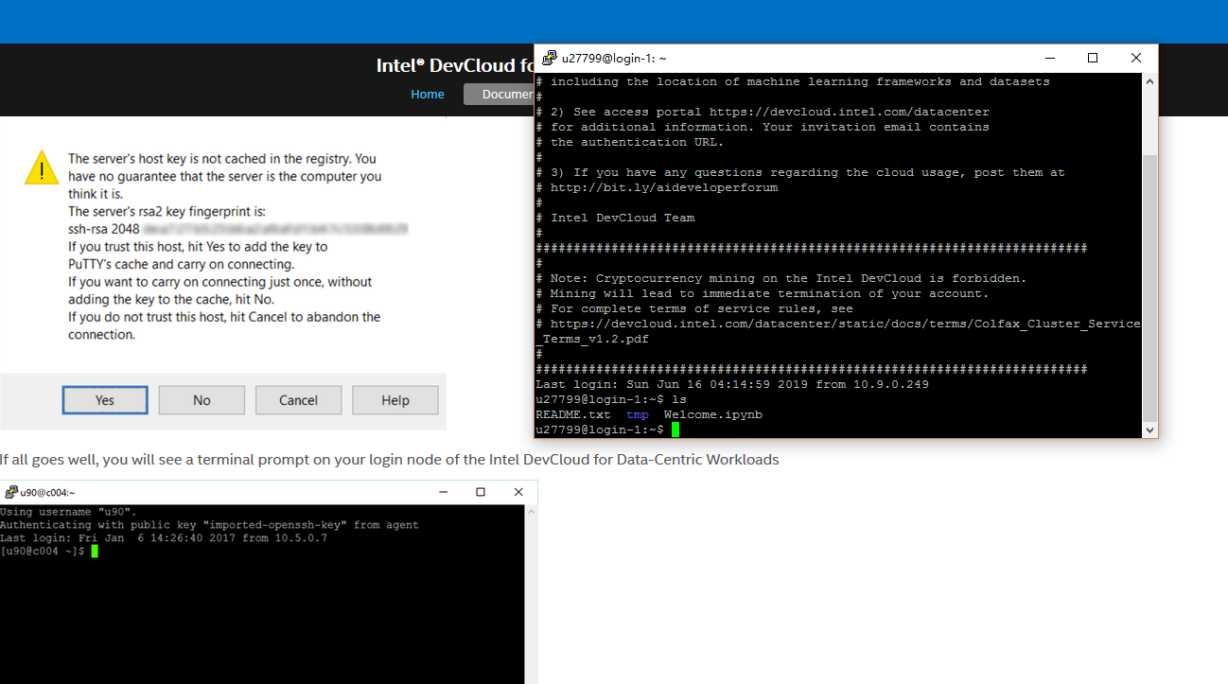Click the PuTTY icon in the u90@c004 title bar
Viewport: 1228px width, 684px height.
pyautogui.click(x=11, y=492)
